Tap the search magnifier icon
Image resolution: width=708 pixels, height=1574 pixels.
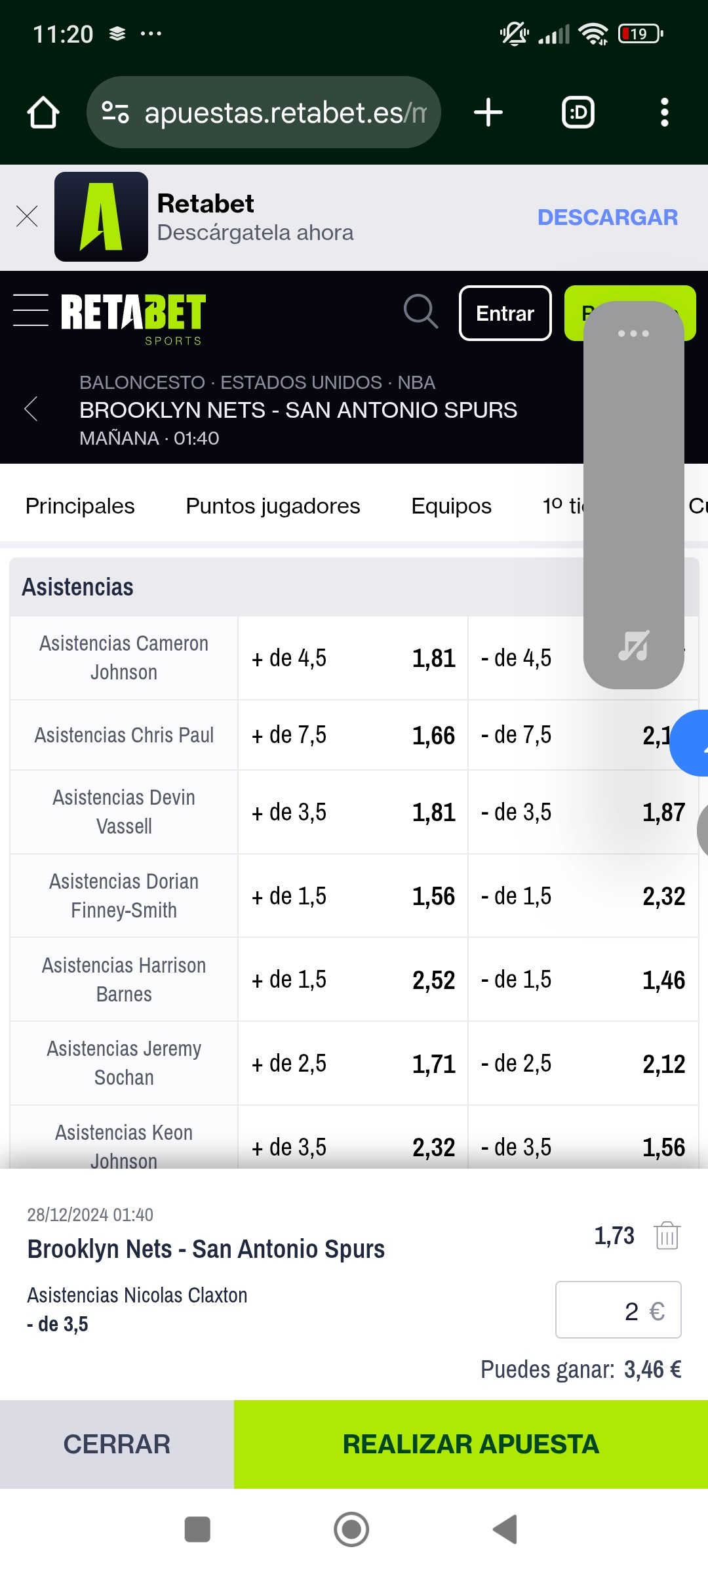coord(420,312)
